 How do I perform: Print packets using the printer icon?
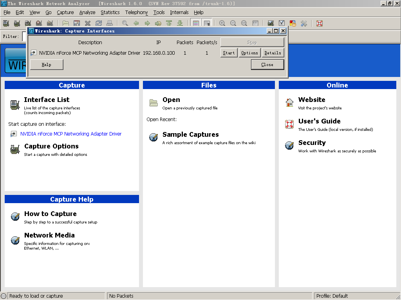coord(110,23)
